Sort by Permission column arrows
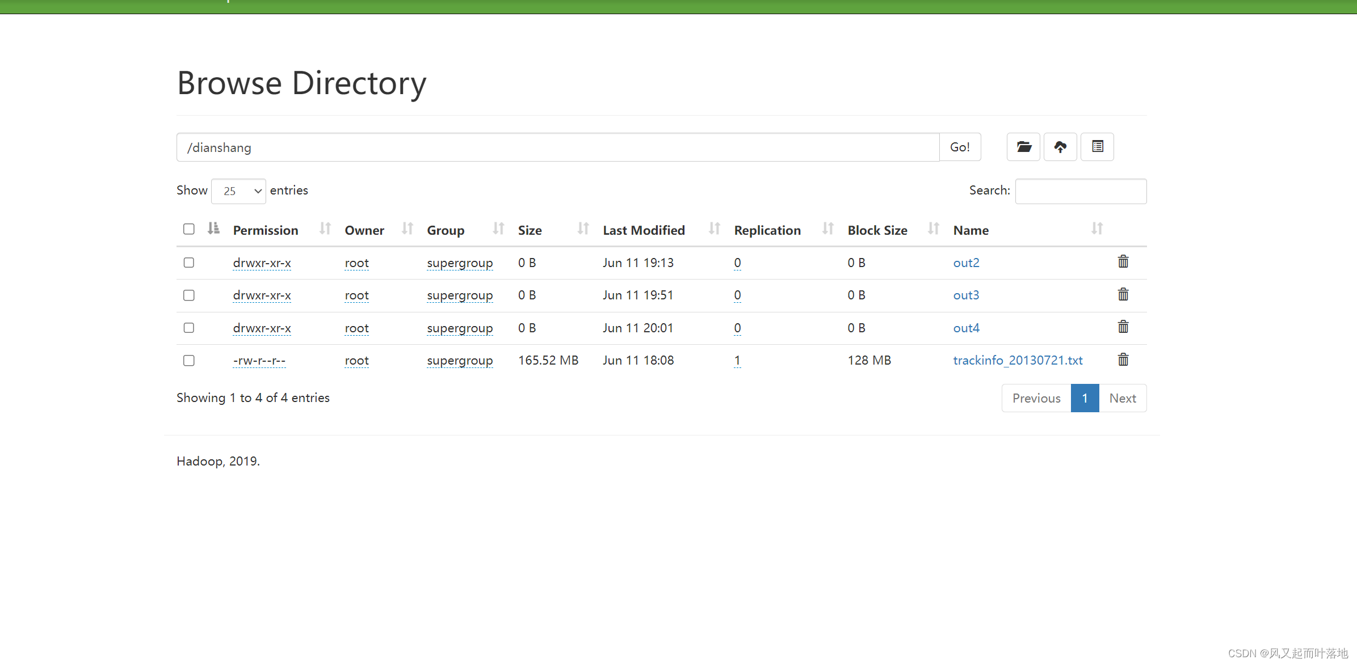The height and width of the screenshot is (664, 1357). [x=325, y=229]
